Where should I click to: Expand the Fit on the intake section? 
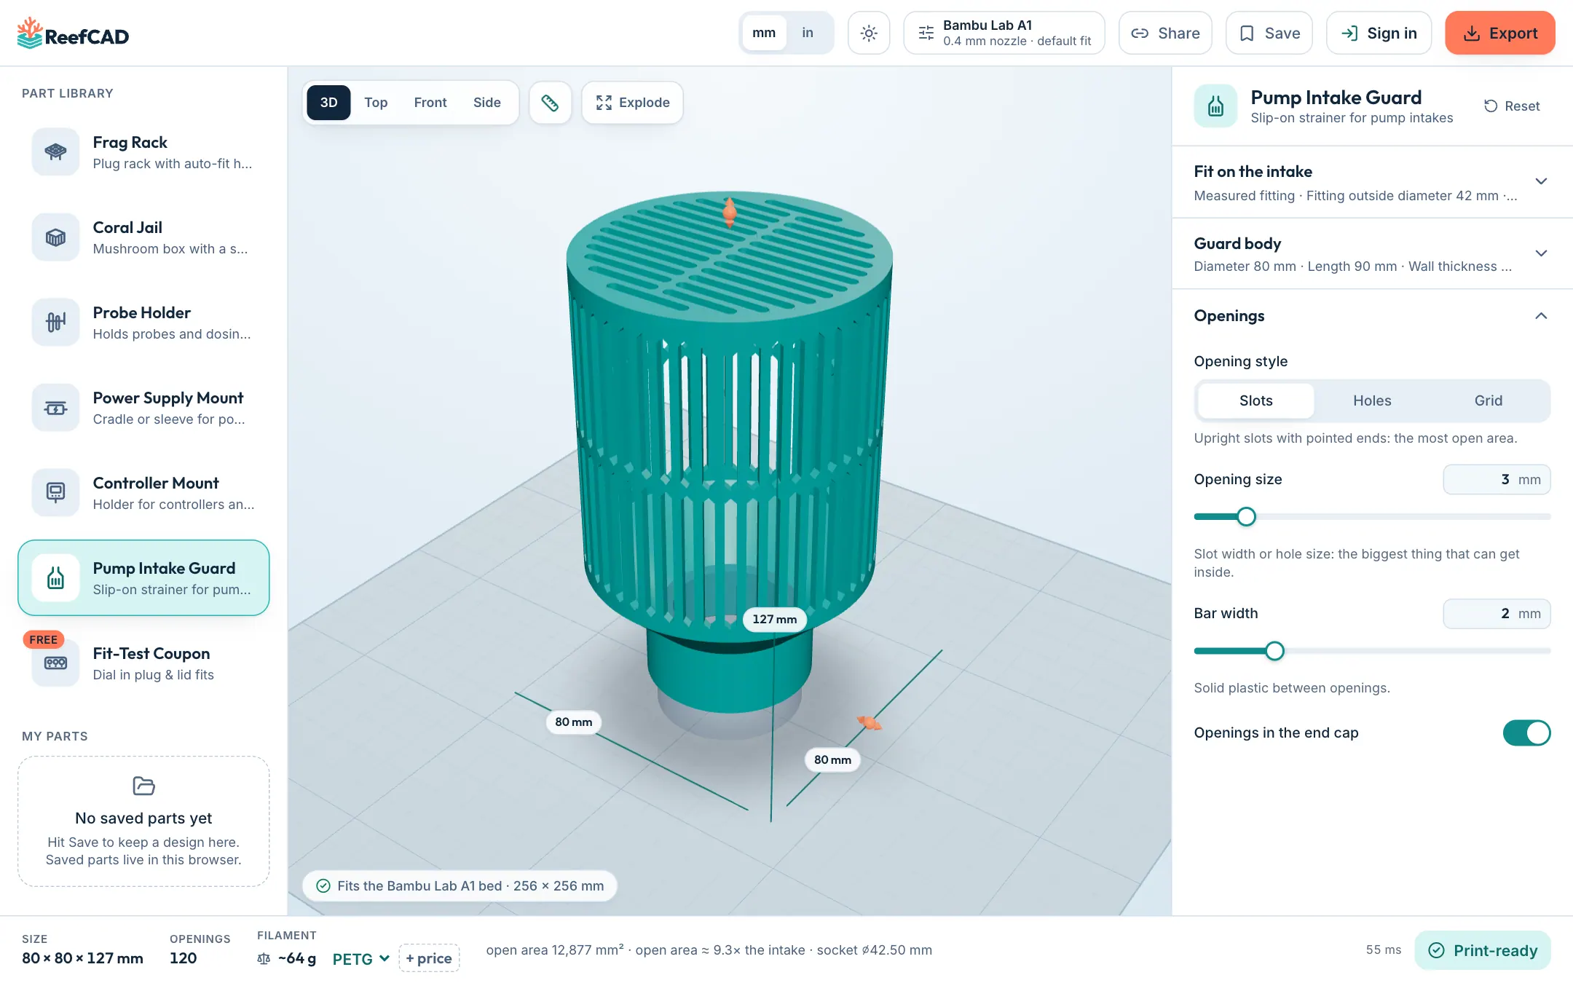pos(1372,182)
